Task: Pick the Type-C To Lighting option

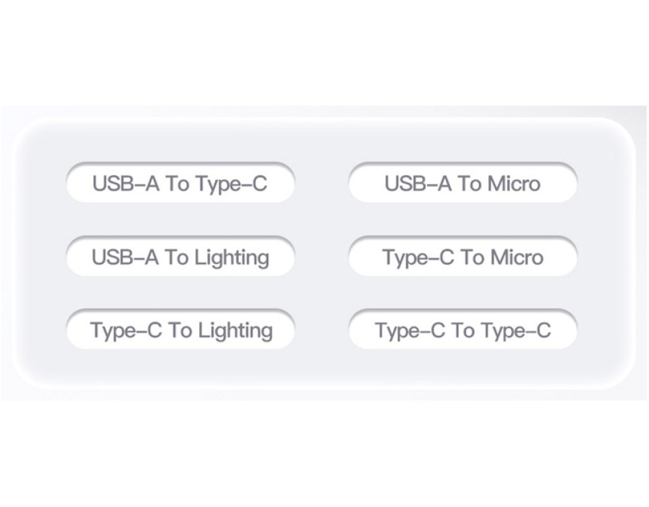Action: pyautogui.click(x=180, y=330)
